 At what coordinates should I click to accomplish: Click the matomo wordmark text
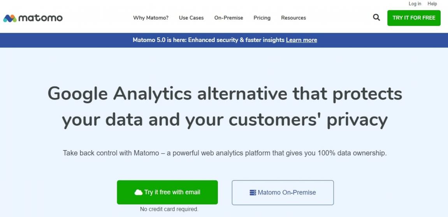coord(40,18)
